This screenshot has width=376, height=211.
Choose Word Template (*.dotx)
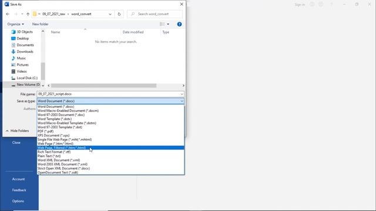pos(110,119)
